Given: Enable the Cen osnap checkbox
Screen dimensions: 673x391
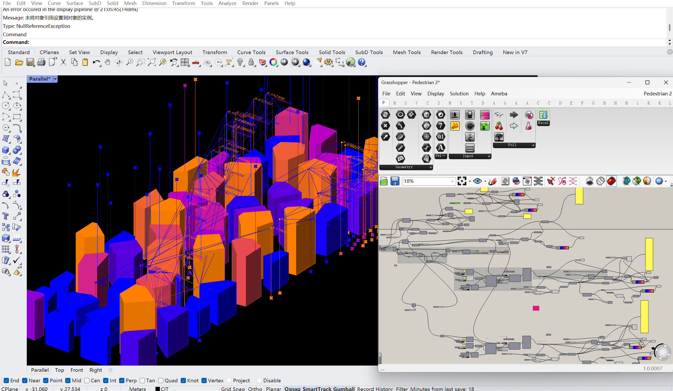Looking at the screenshot, I should coord(87,380).
